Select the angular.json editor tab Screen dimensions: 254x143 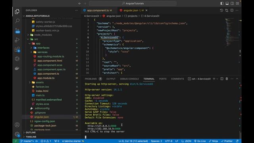click(x=133, y=10)
